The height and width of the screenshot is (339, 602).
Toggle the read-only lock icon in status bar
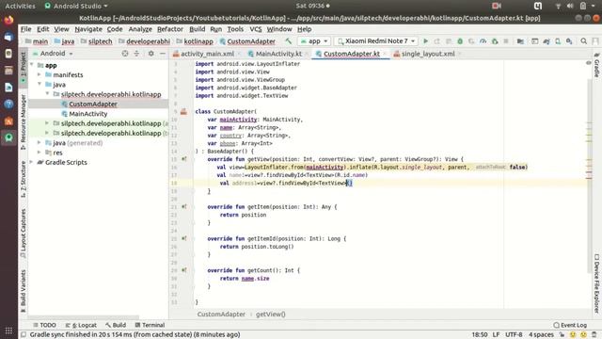[x=562, y=335]
